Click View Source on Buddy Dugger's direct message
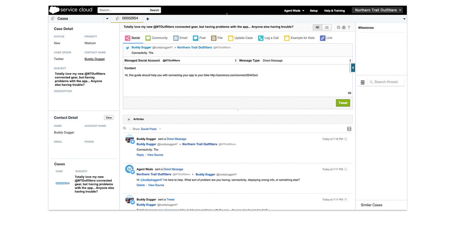 (155, 155)
